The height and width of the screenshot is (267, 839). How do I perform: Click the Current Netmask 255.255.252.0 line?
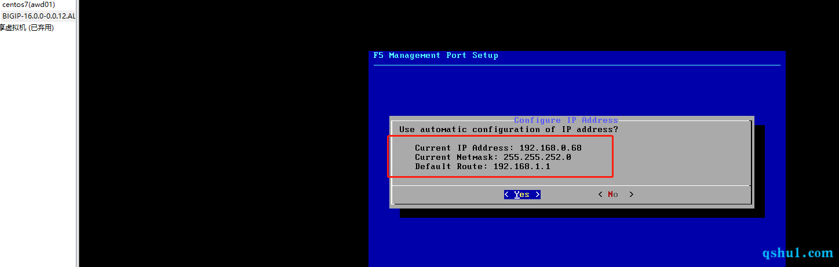click(493, 158)
